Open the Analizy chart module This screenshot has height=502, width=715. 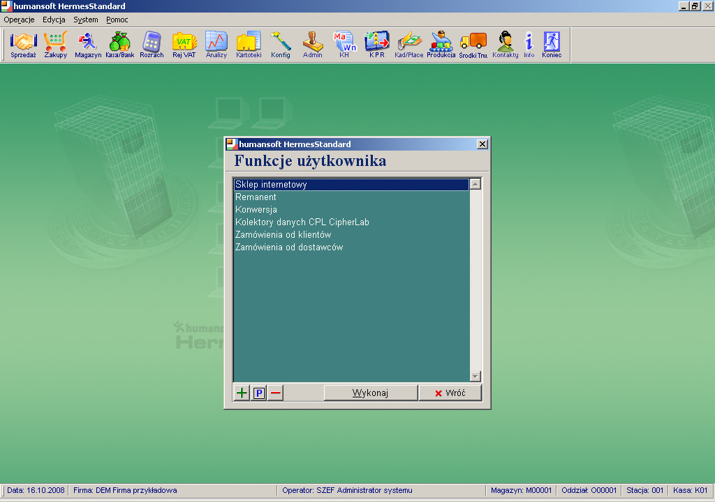pos(216,45)
